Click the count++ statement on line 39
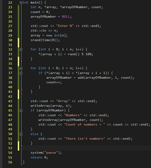The height and width of the screenshot is (168, 151). pyautogui.click(x=54, y=82)
